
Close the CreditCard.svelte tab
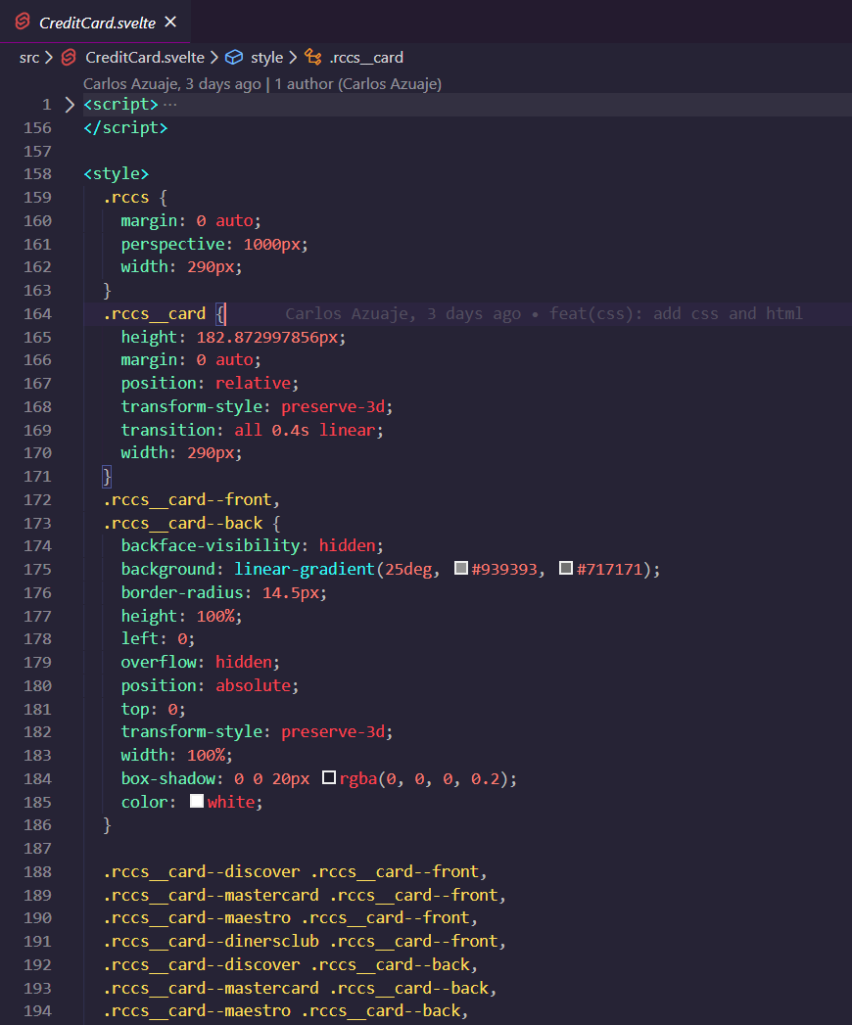click(170, 23)
